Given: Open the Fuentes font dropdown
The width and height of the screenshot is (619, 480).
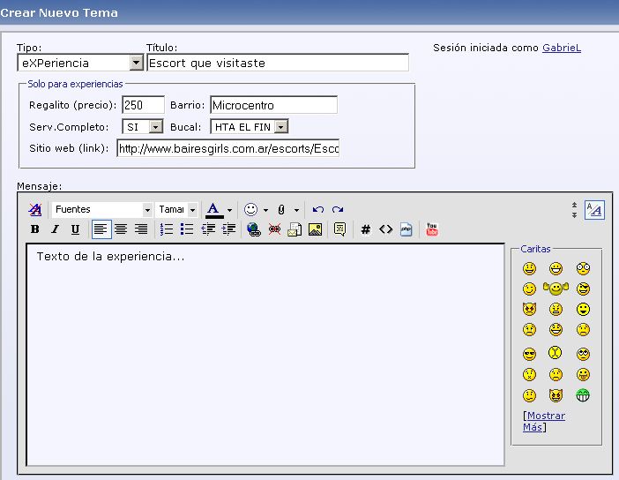Looking at the screenshot, I should (x=147, y=210).
